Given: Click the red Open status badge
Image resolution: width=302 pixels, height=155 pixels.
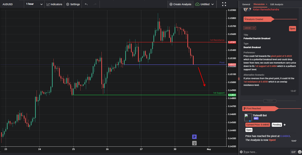Looking at the screenshot, I should (x=292, y=29).
